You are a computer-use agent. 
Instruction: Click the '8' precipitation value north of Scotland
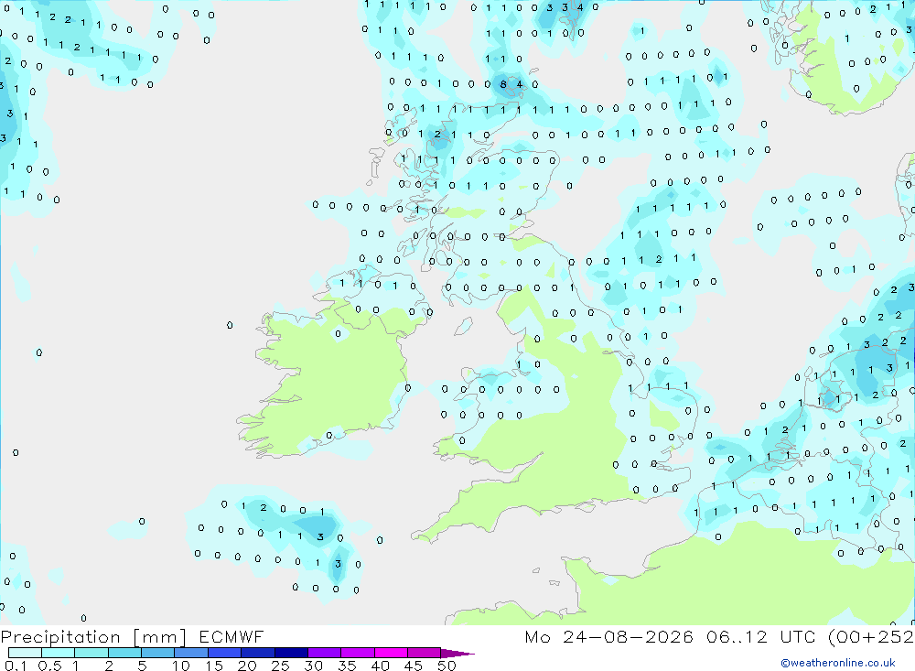(503, 84)
